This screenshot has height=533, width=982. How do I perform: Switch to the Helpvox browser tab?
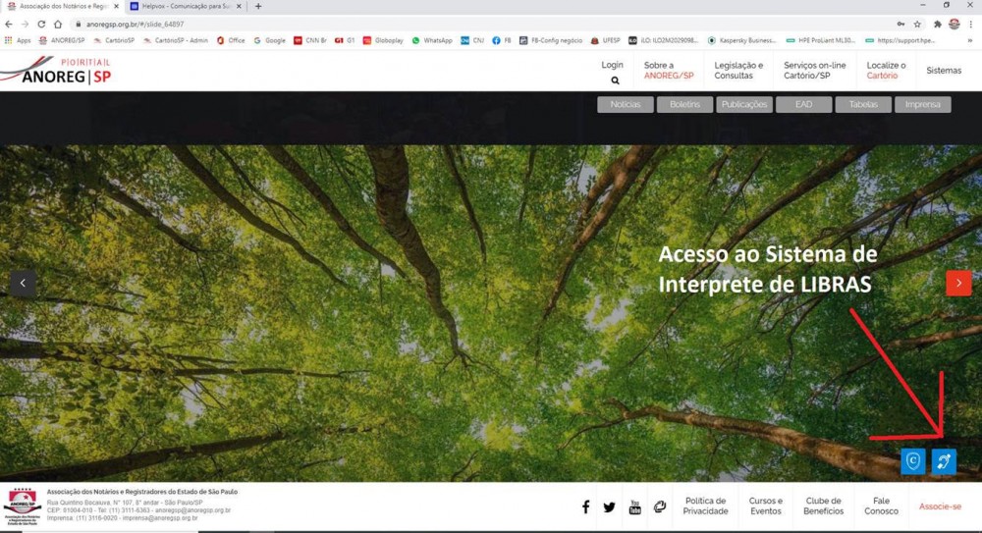click(x=185, y=6)
